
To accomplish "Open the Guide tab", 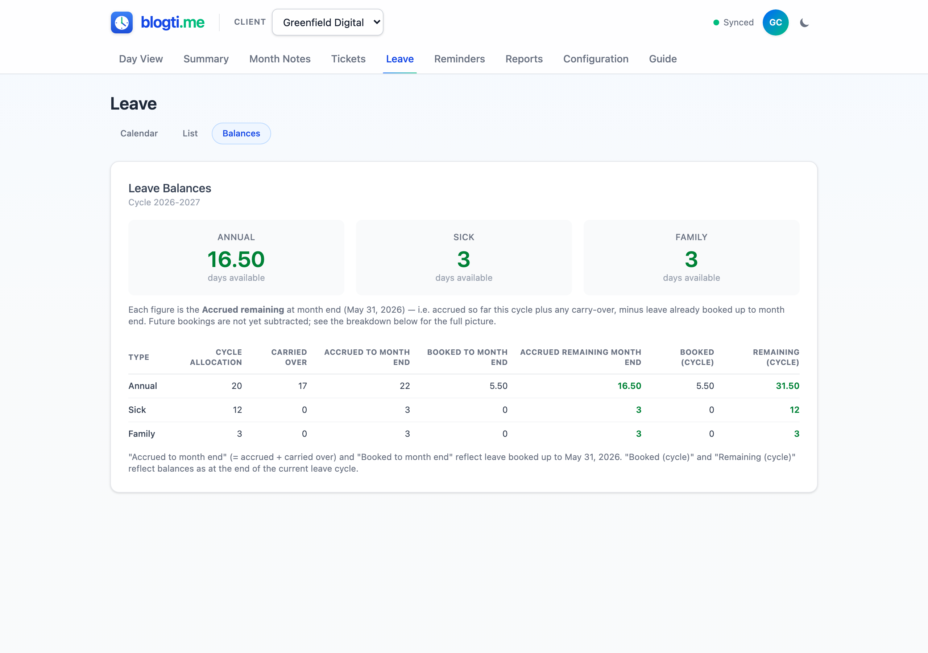I will [x=662, y=59].
